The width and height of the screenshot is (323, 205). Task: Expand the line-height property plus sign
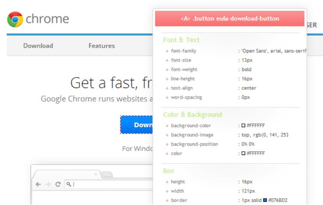[167, 79]
